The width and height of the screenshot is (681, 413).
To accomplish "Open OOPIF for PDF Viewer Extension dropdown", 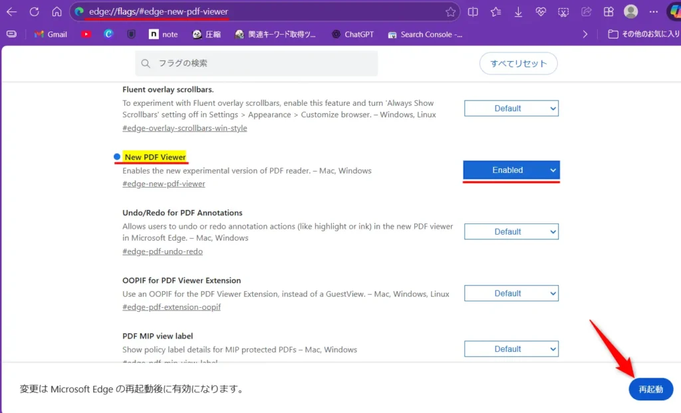I will (511, 293).
